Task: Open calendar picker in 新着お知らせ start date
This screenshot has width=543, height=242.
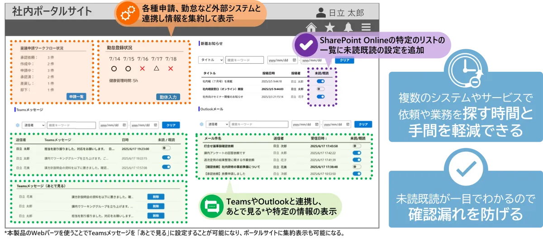Action: [294, 60]
